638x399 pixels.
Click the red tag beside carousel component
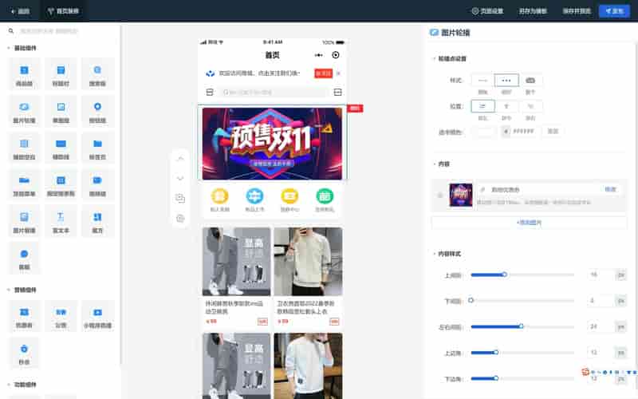click(x=355, y=109)
